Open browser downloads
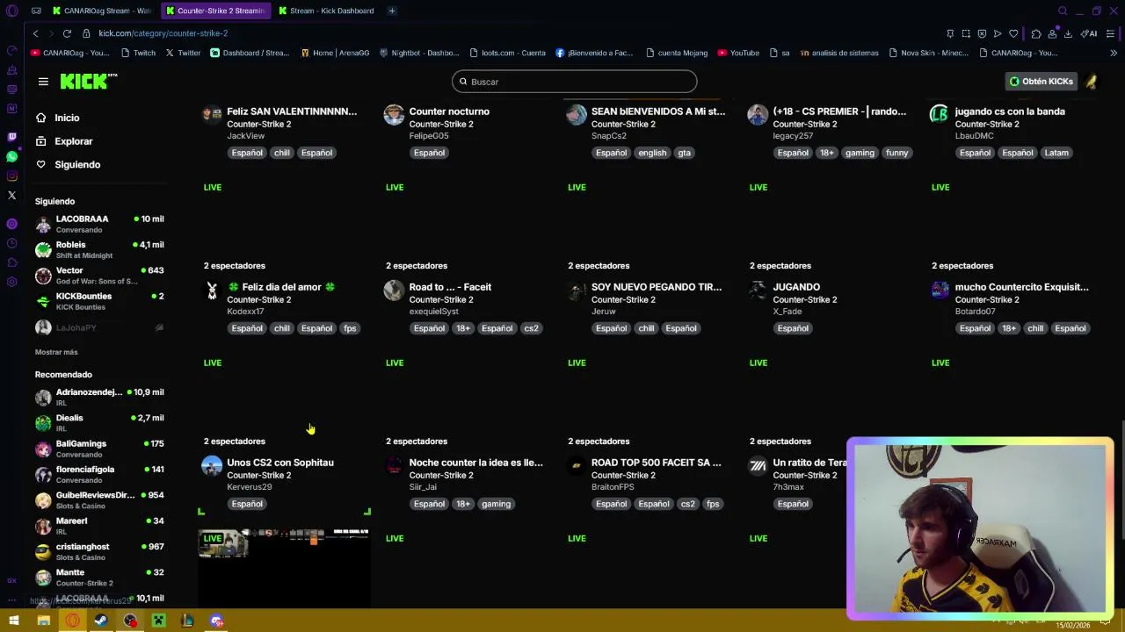 click(1068, 33)
